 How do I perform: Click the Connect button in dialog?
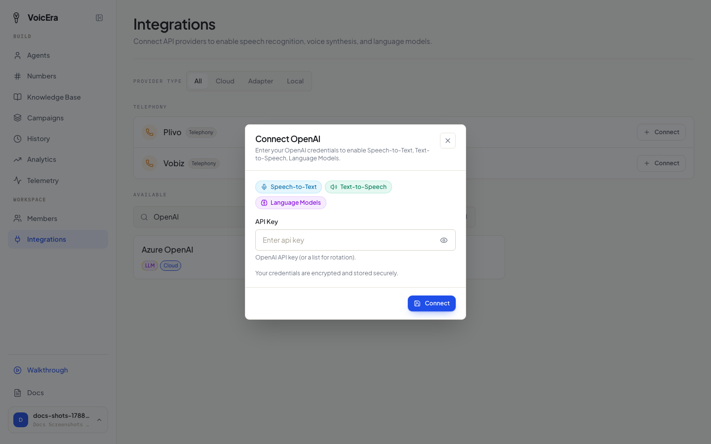[x=432, y=303]
